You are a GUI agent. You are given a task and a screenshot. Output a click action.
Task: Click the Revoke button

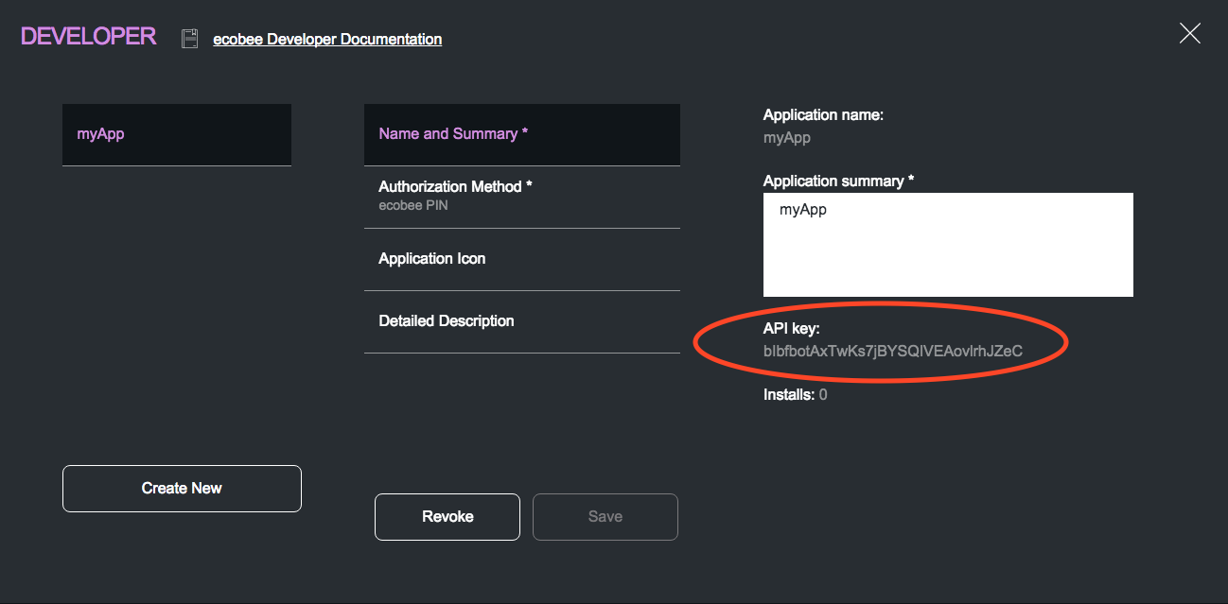click(447, 517)
